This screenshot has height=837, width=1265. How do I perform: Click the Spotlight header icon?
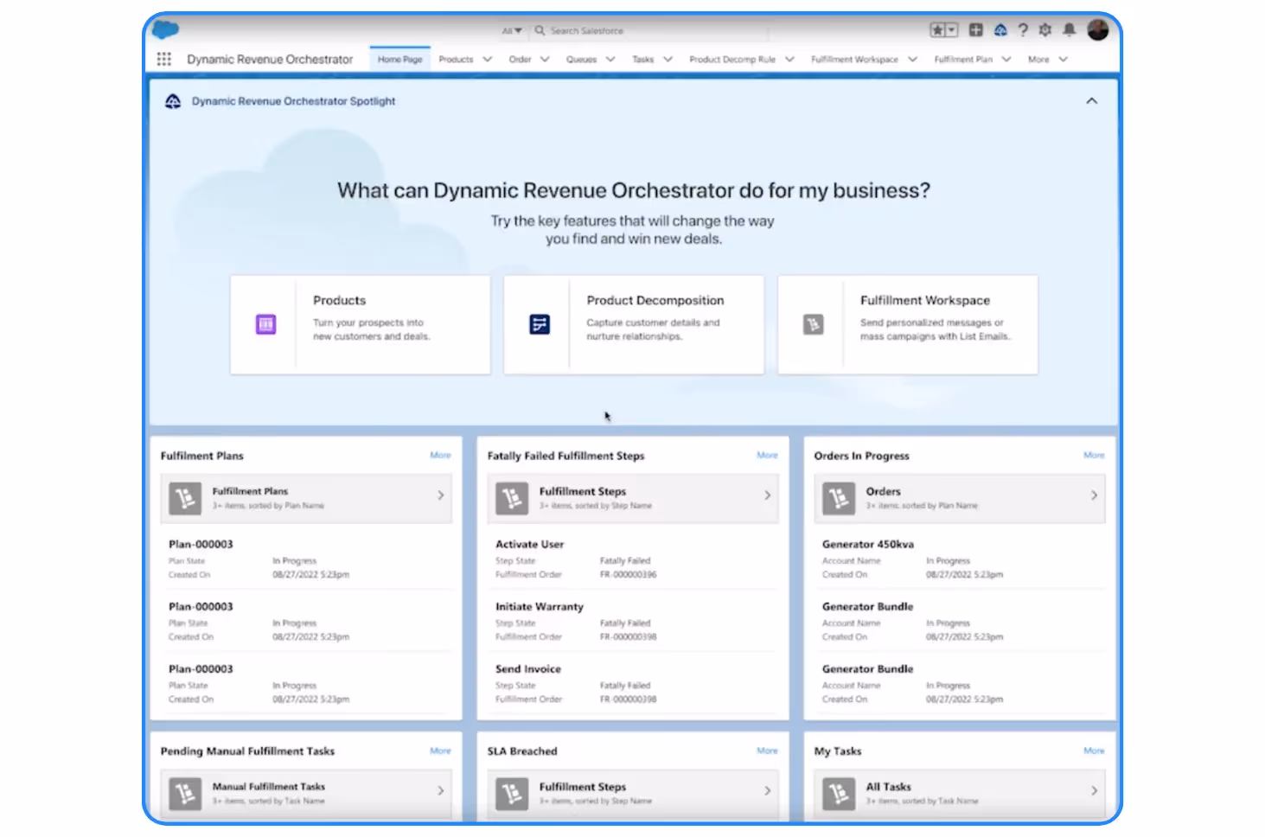(173, 101)
